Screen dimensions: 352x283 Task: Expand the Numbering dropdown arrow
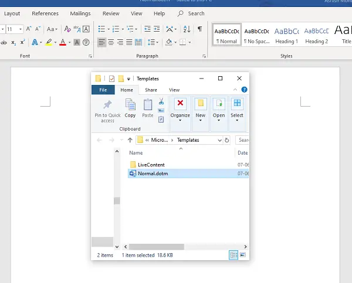tap(123, 29)
